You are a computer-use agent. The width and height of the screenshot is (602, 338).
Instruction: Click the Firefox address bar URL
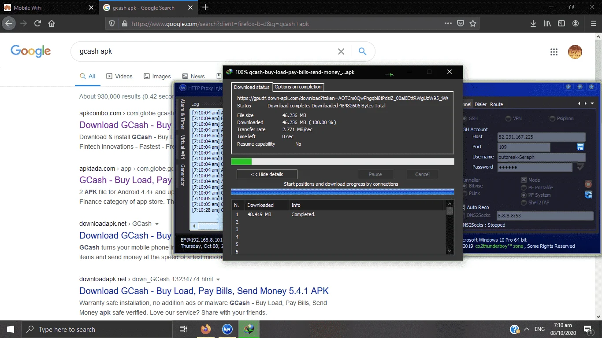click(220, 24)
